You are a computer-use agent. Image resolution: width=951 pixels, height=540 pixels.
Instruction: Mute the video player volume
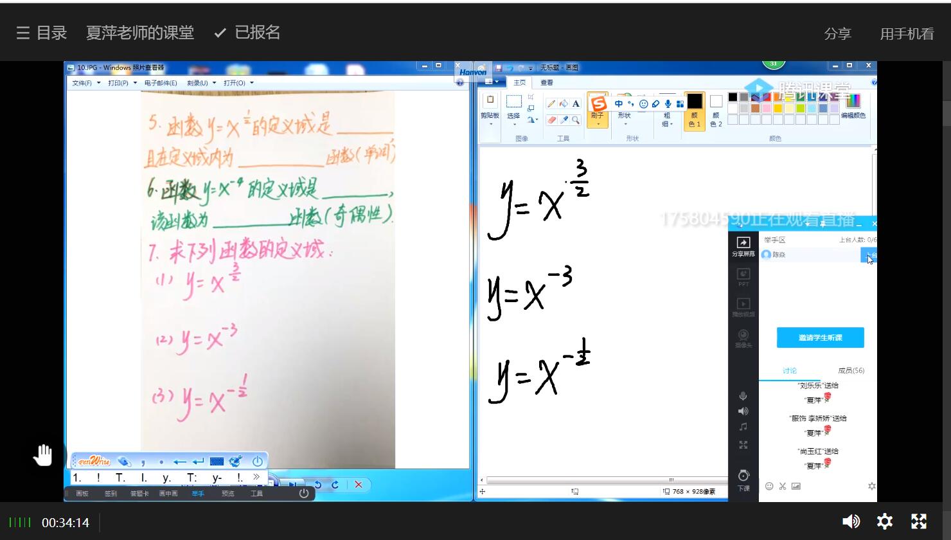pos(851,521)
